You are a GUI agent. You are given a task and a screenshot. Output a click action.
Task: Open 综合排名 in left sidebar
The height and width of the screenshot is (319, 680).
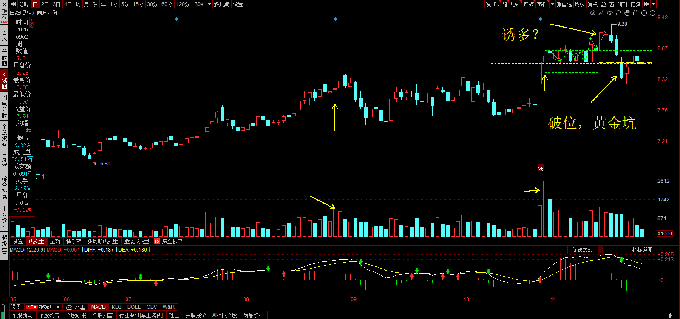[x=4, y=188]
